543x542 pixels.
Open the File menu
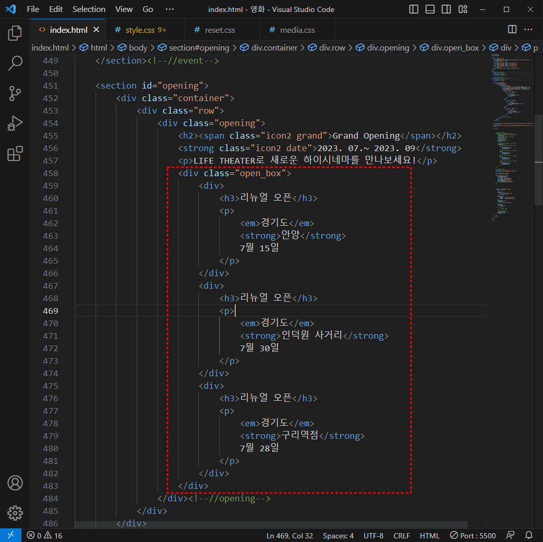point(33,9)
